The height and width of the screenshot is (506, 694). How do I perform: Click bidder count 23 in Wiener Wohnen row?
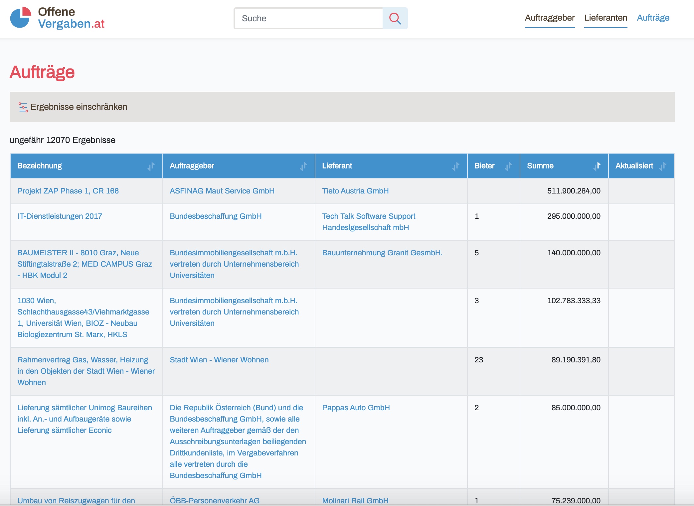pos(479,360)
